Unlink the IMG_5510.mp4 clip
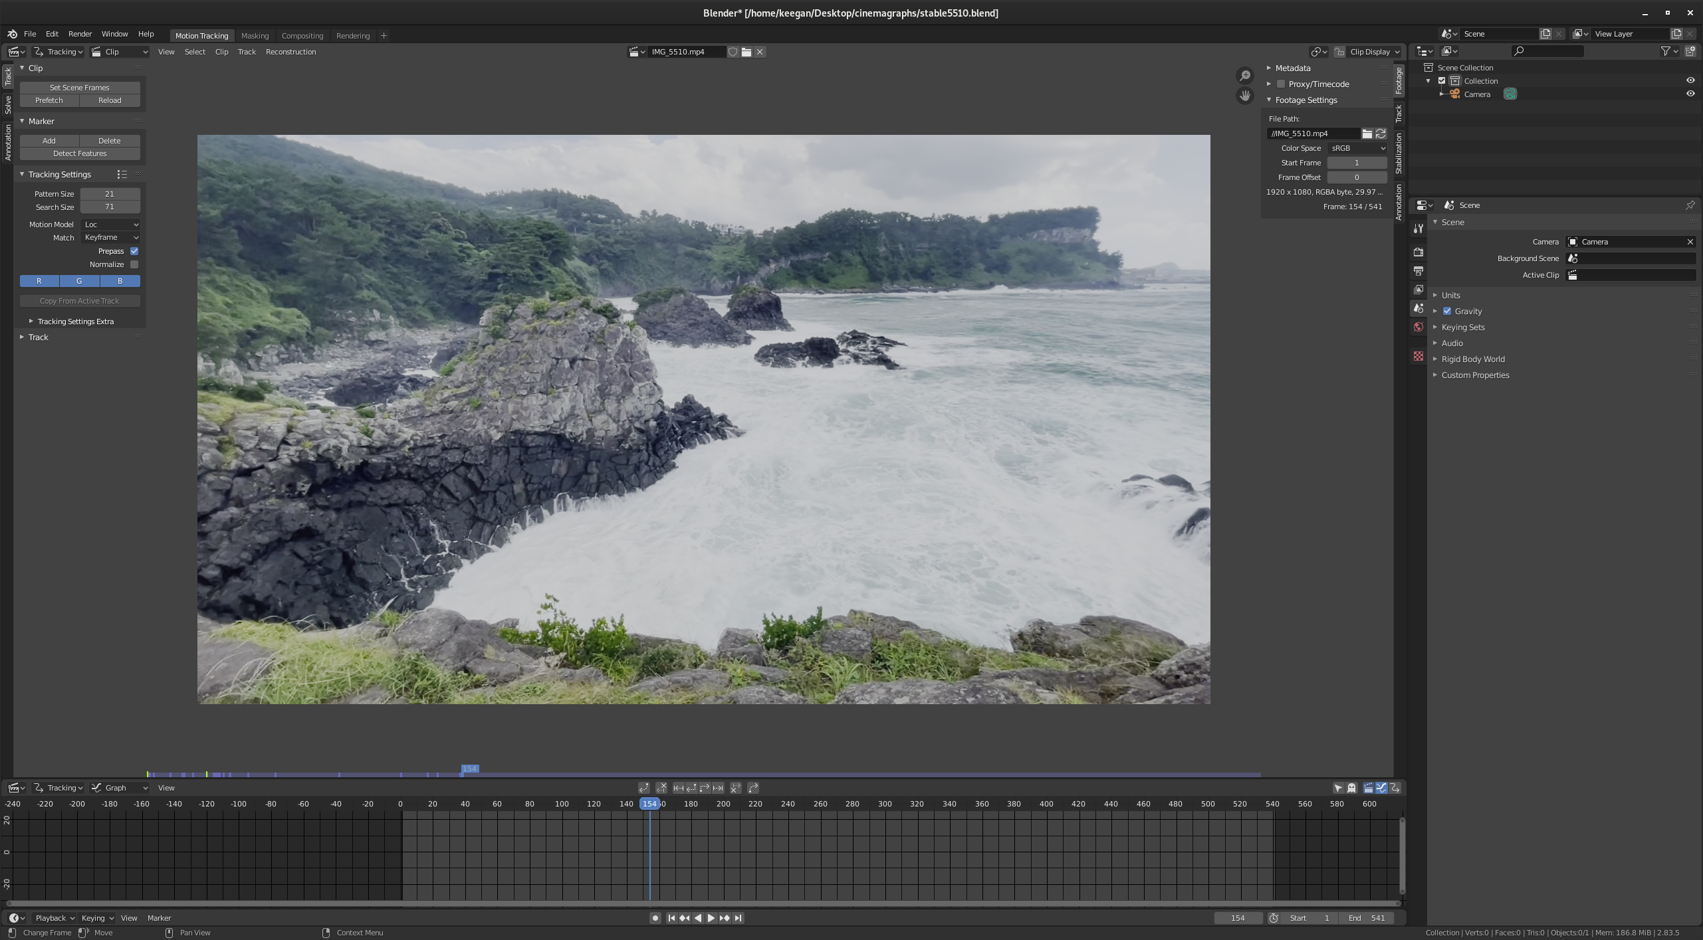Viewport: 1703px width, 940px height. [760, 52]
